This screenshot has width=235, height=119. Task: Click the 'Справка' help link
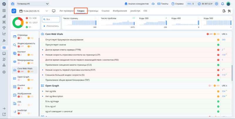[177, 4]
